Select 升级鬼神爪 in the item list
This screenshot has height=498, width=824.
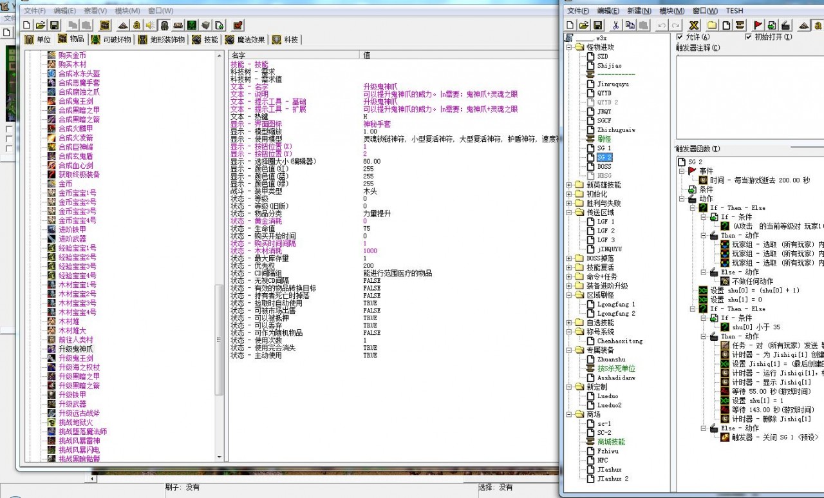click(76, 349)
